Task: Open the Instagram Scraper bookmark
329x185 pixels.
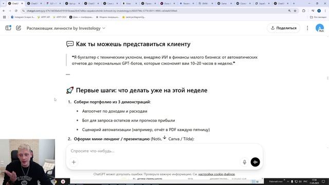Action: [23, 17]
